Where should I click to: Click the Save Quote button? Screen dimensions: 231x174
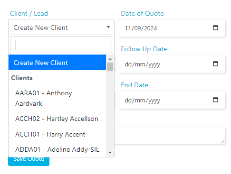29,161
